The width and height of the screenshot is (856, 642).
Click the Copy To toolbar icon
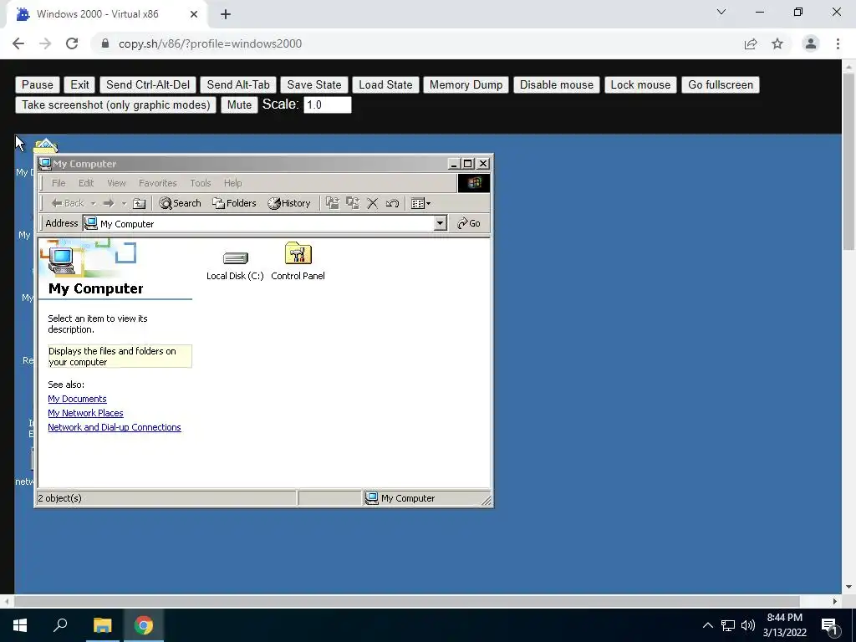[353, 203]
